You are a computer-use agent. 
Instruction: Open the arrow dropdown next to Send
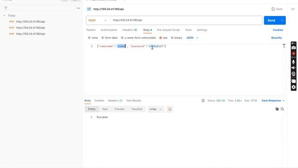click(282, 21)
